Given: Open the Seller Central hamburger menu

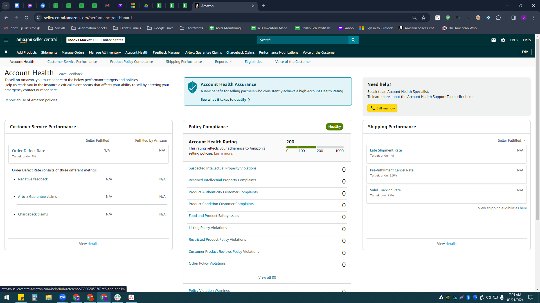Looking at the screenshot, I should click(x=6, y=40).
